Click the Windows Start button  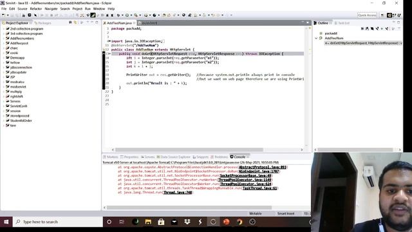pos(6,222)
